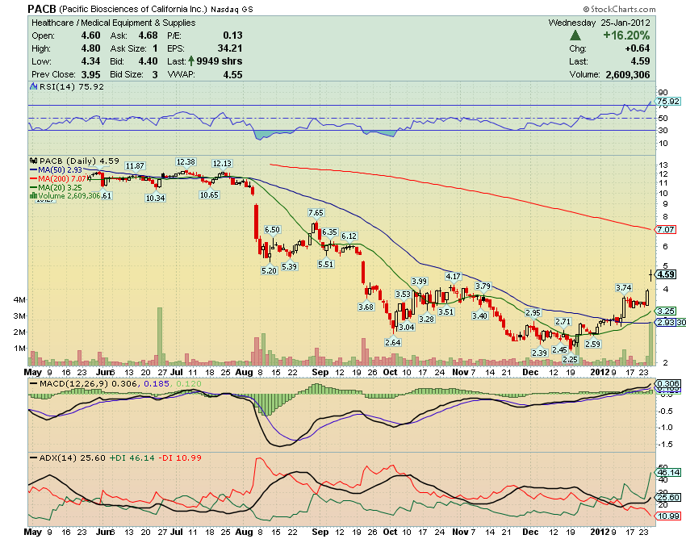Click the Volume value 2,609,306 in header
The height and width of the screenshot is (539, 686).
click(628, 75)
